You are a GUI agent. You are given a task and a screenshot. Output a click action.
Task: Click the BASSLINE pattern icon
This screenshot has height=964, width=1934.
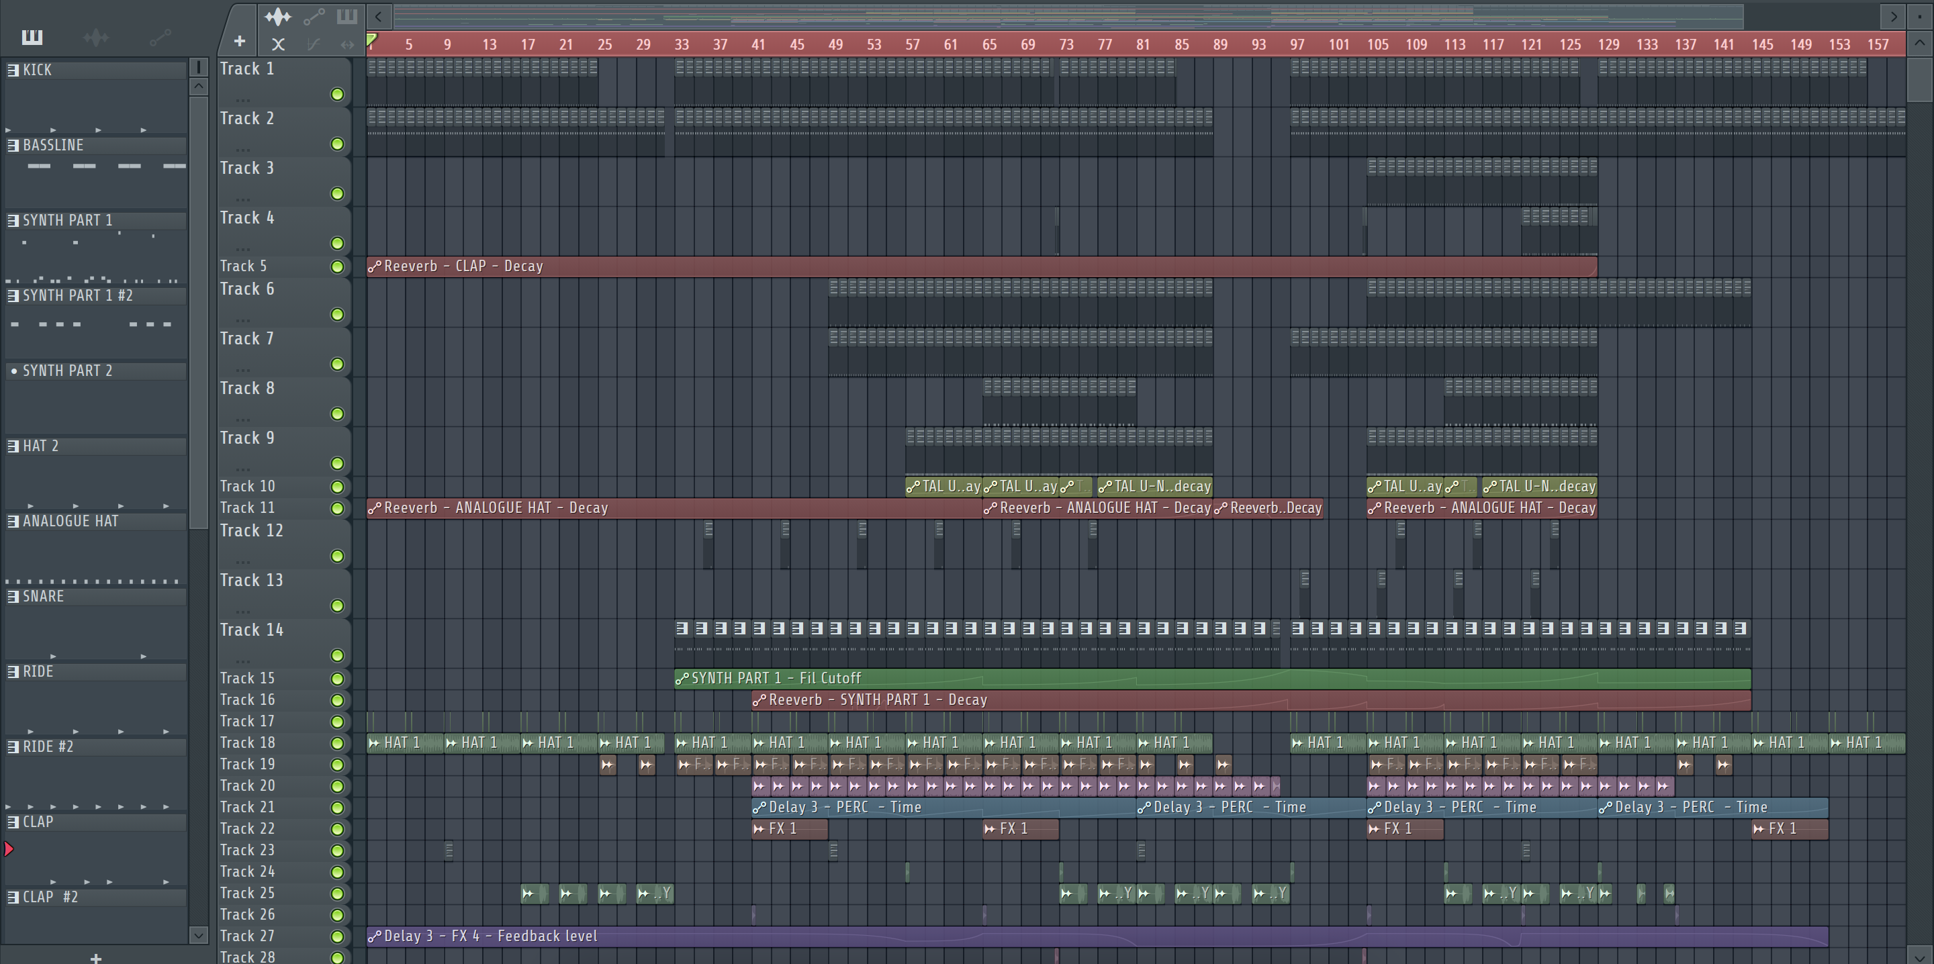coord(13,145)
